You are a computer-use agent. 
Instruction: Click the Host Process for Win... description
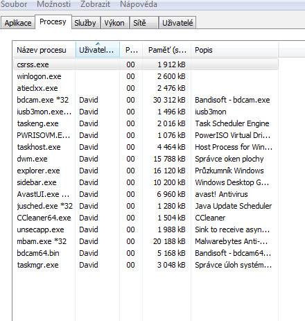(234, 147)
